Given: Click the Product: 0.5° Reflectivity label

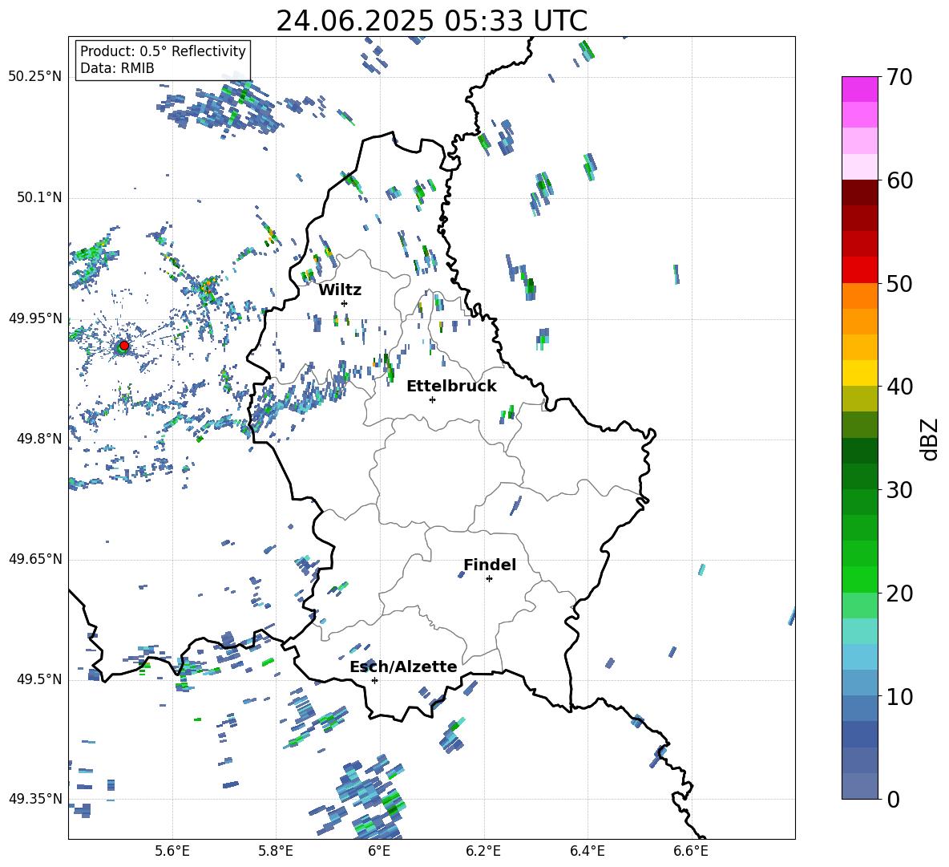Looking at the screenshot, I should (163, 51).
